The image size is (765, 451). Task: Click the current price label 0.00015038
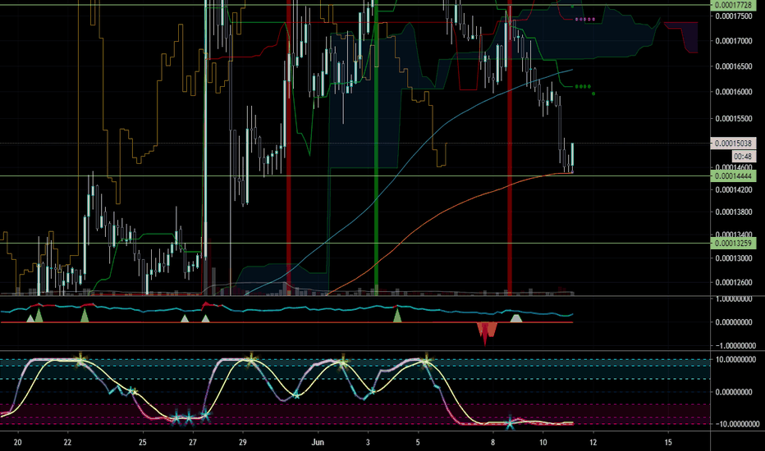tap(733, 143)
